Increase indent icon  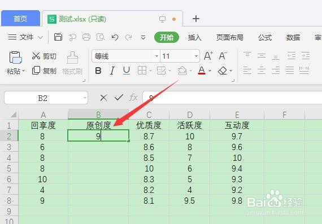tap(306, 55)
